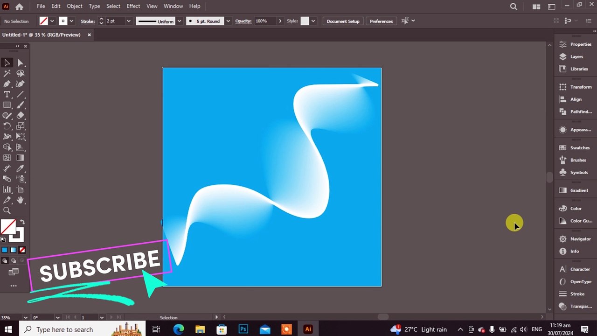Open the stroke weight dropdown

129,21
